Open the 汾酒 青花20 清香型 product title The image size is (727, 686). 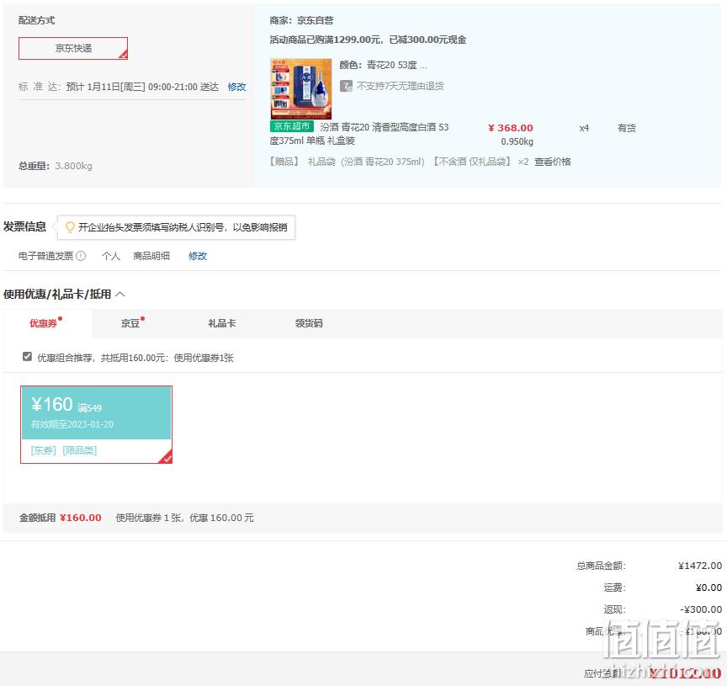point(359,134)
